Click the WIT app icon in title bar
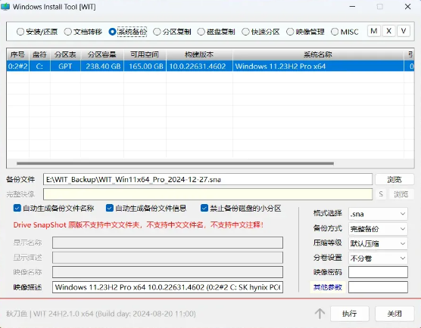The image size is (421, 328). click(x=5, y=7)
